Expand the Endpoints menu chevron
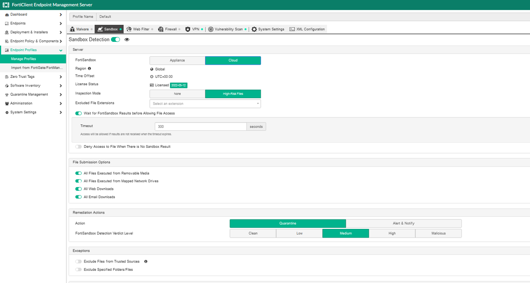Image resolution: width=530 pixels, height=283 pixels. coord(61,24)
